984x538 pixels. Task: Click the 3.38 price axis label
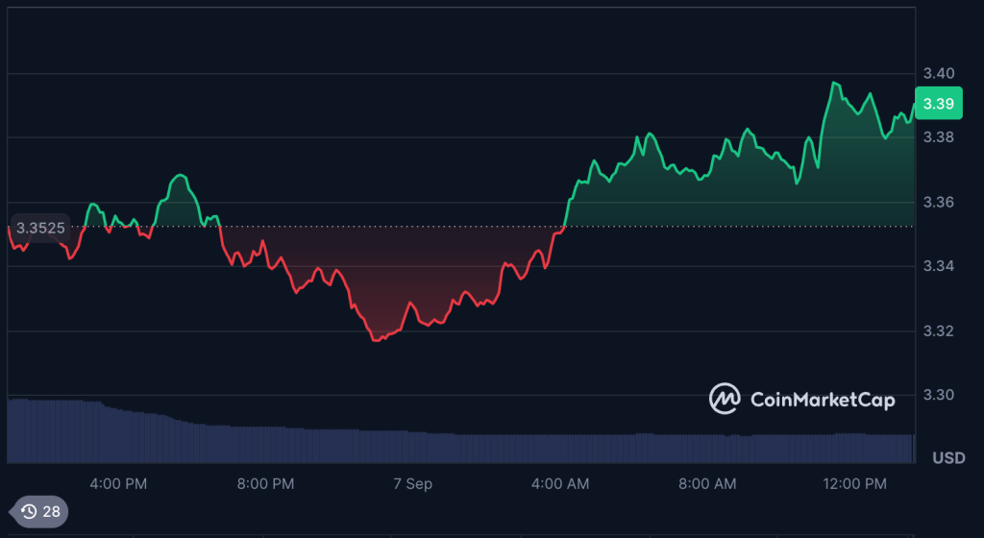[x=938, y=137]
